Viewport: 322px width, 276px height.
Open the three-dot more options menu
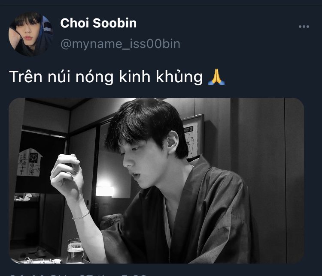point(304,27)
